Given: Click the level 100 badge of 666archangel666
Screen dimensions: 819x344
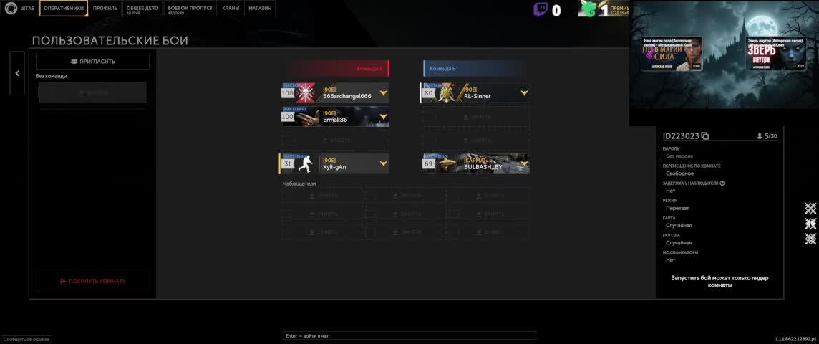Looking at the screenshot, I should click(x=287, y=93).
